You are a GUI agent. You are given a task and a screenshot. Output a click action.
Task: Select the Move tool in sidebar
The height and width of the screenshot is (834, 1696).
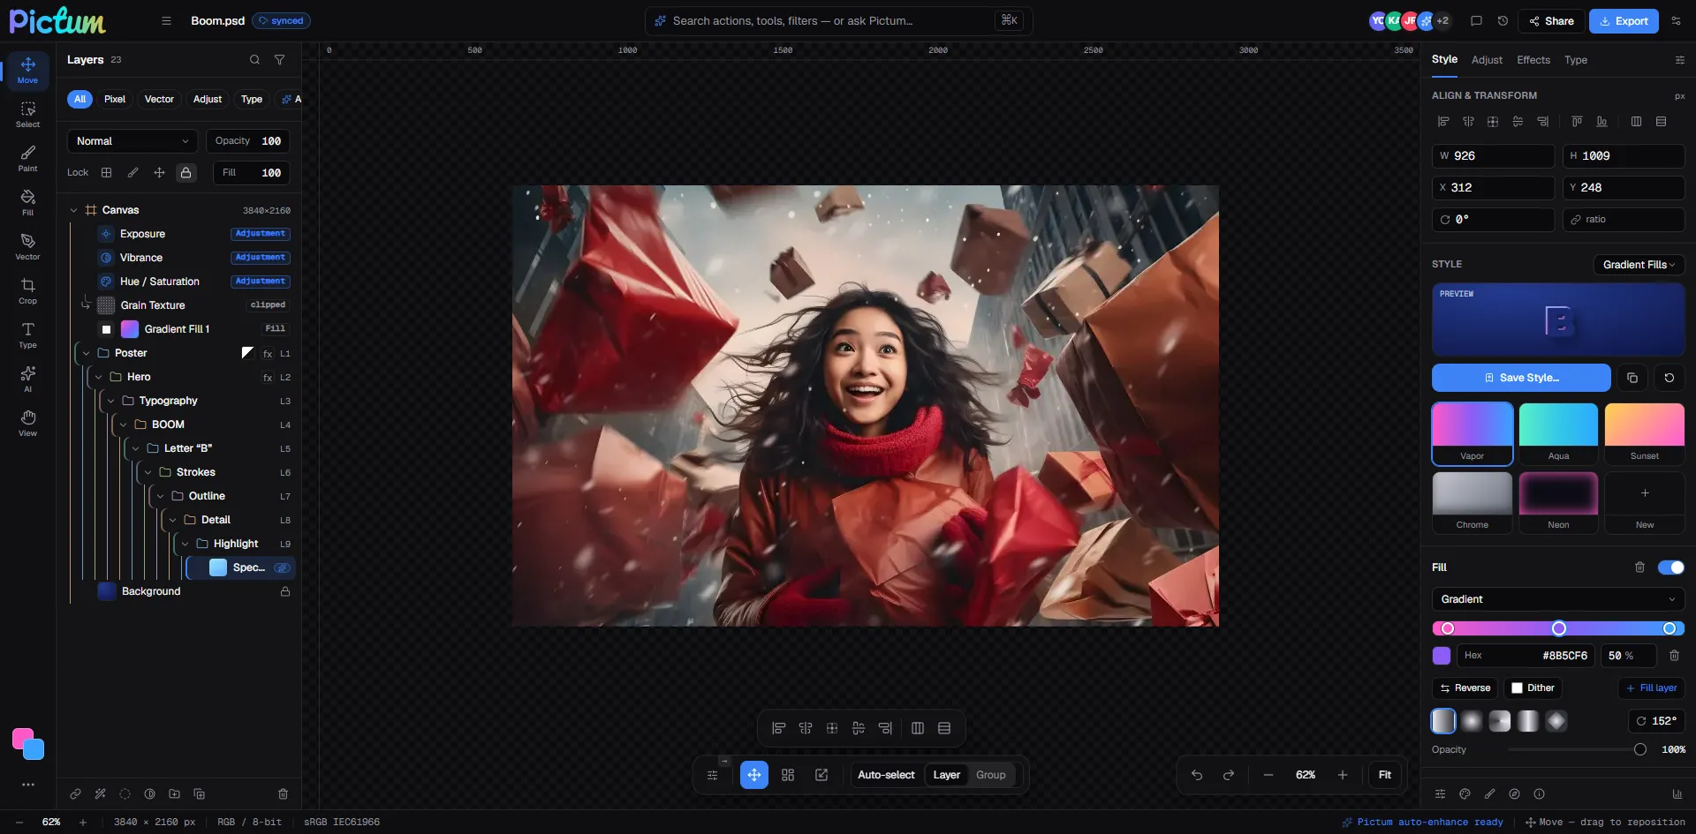[27, 70]
